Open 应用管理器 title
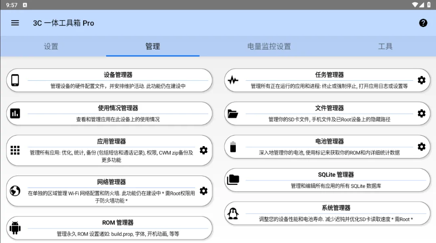 point(111,141)
